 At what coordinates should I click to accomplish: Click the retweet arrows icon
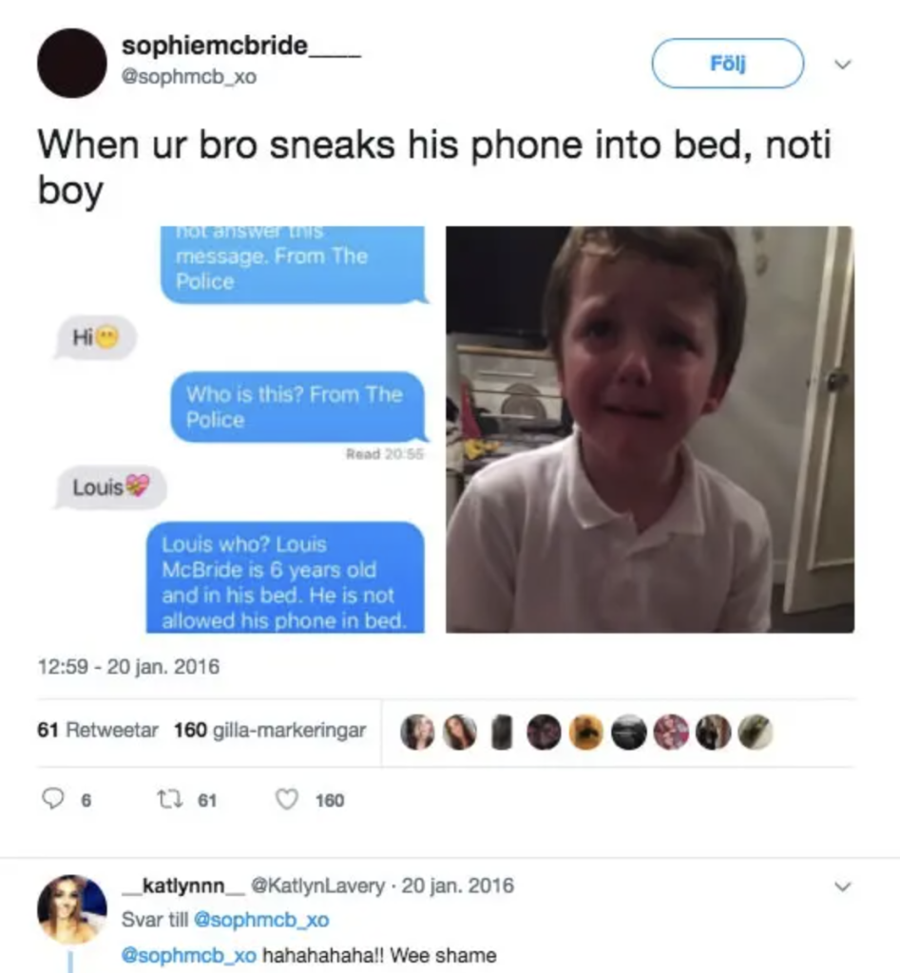pyautogui.click(x=169, y=799)
